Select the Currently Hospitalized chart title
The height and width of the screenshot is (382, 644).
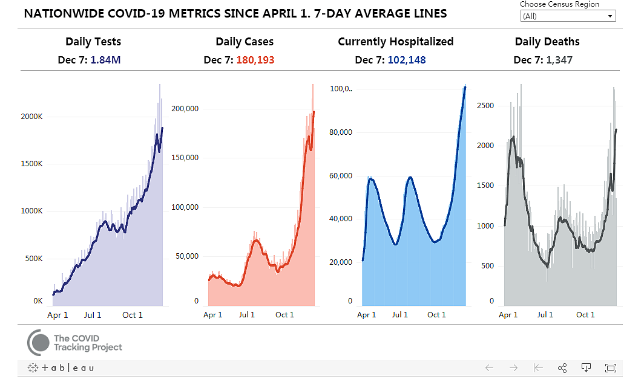click(x=395, y=42)
